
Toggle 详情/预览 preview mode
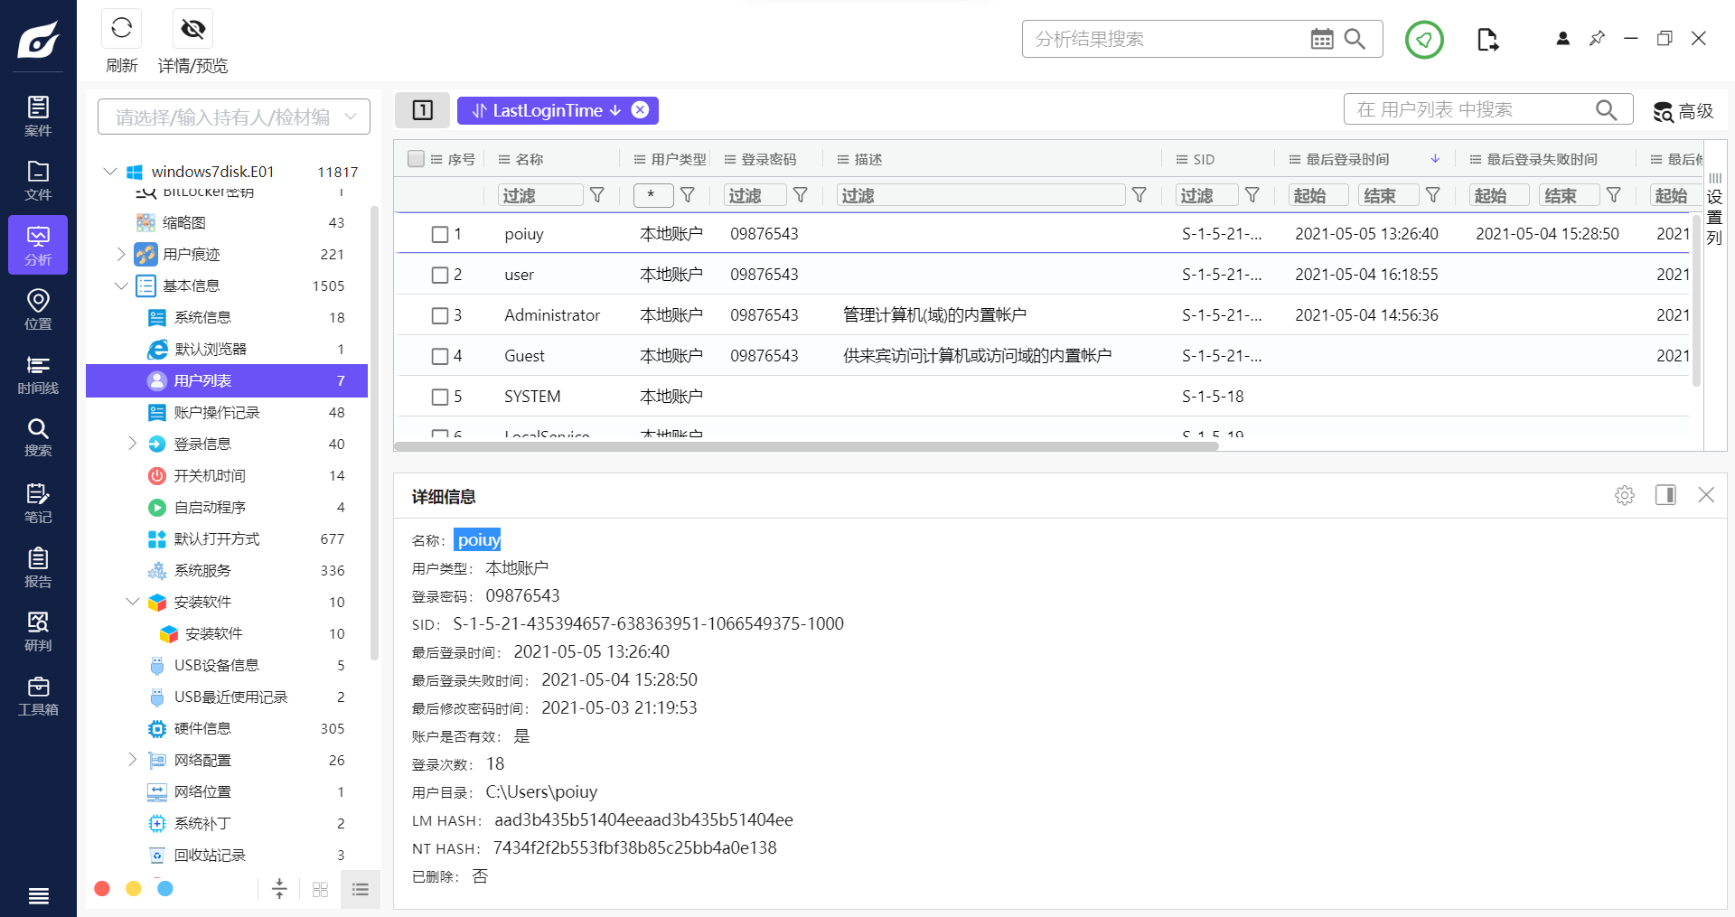pyautogui.click(x=192, y=28)
